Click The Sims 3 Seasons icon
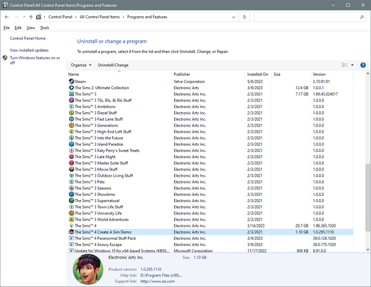This screenshot has width=371, height=287. click(71, 188)
